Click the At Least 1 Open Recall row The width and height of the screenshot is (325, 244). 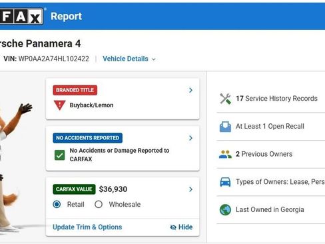[x=271, y=127]
